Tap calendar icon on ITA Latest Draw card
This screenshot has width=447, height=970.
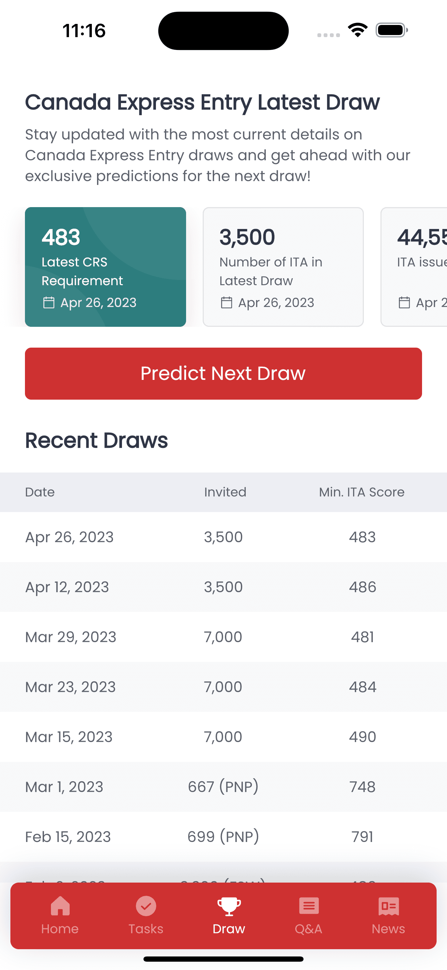227,303
